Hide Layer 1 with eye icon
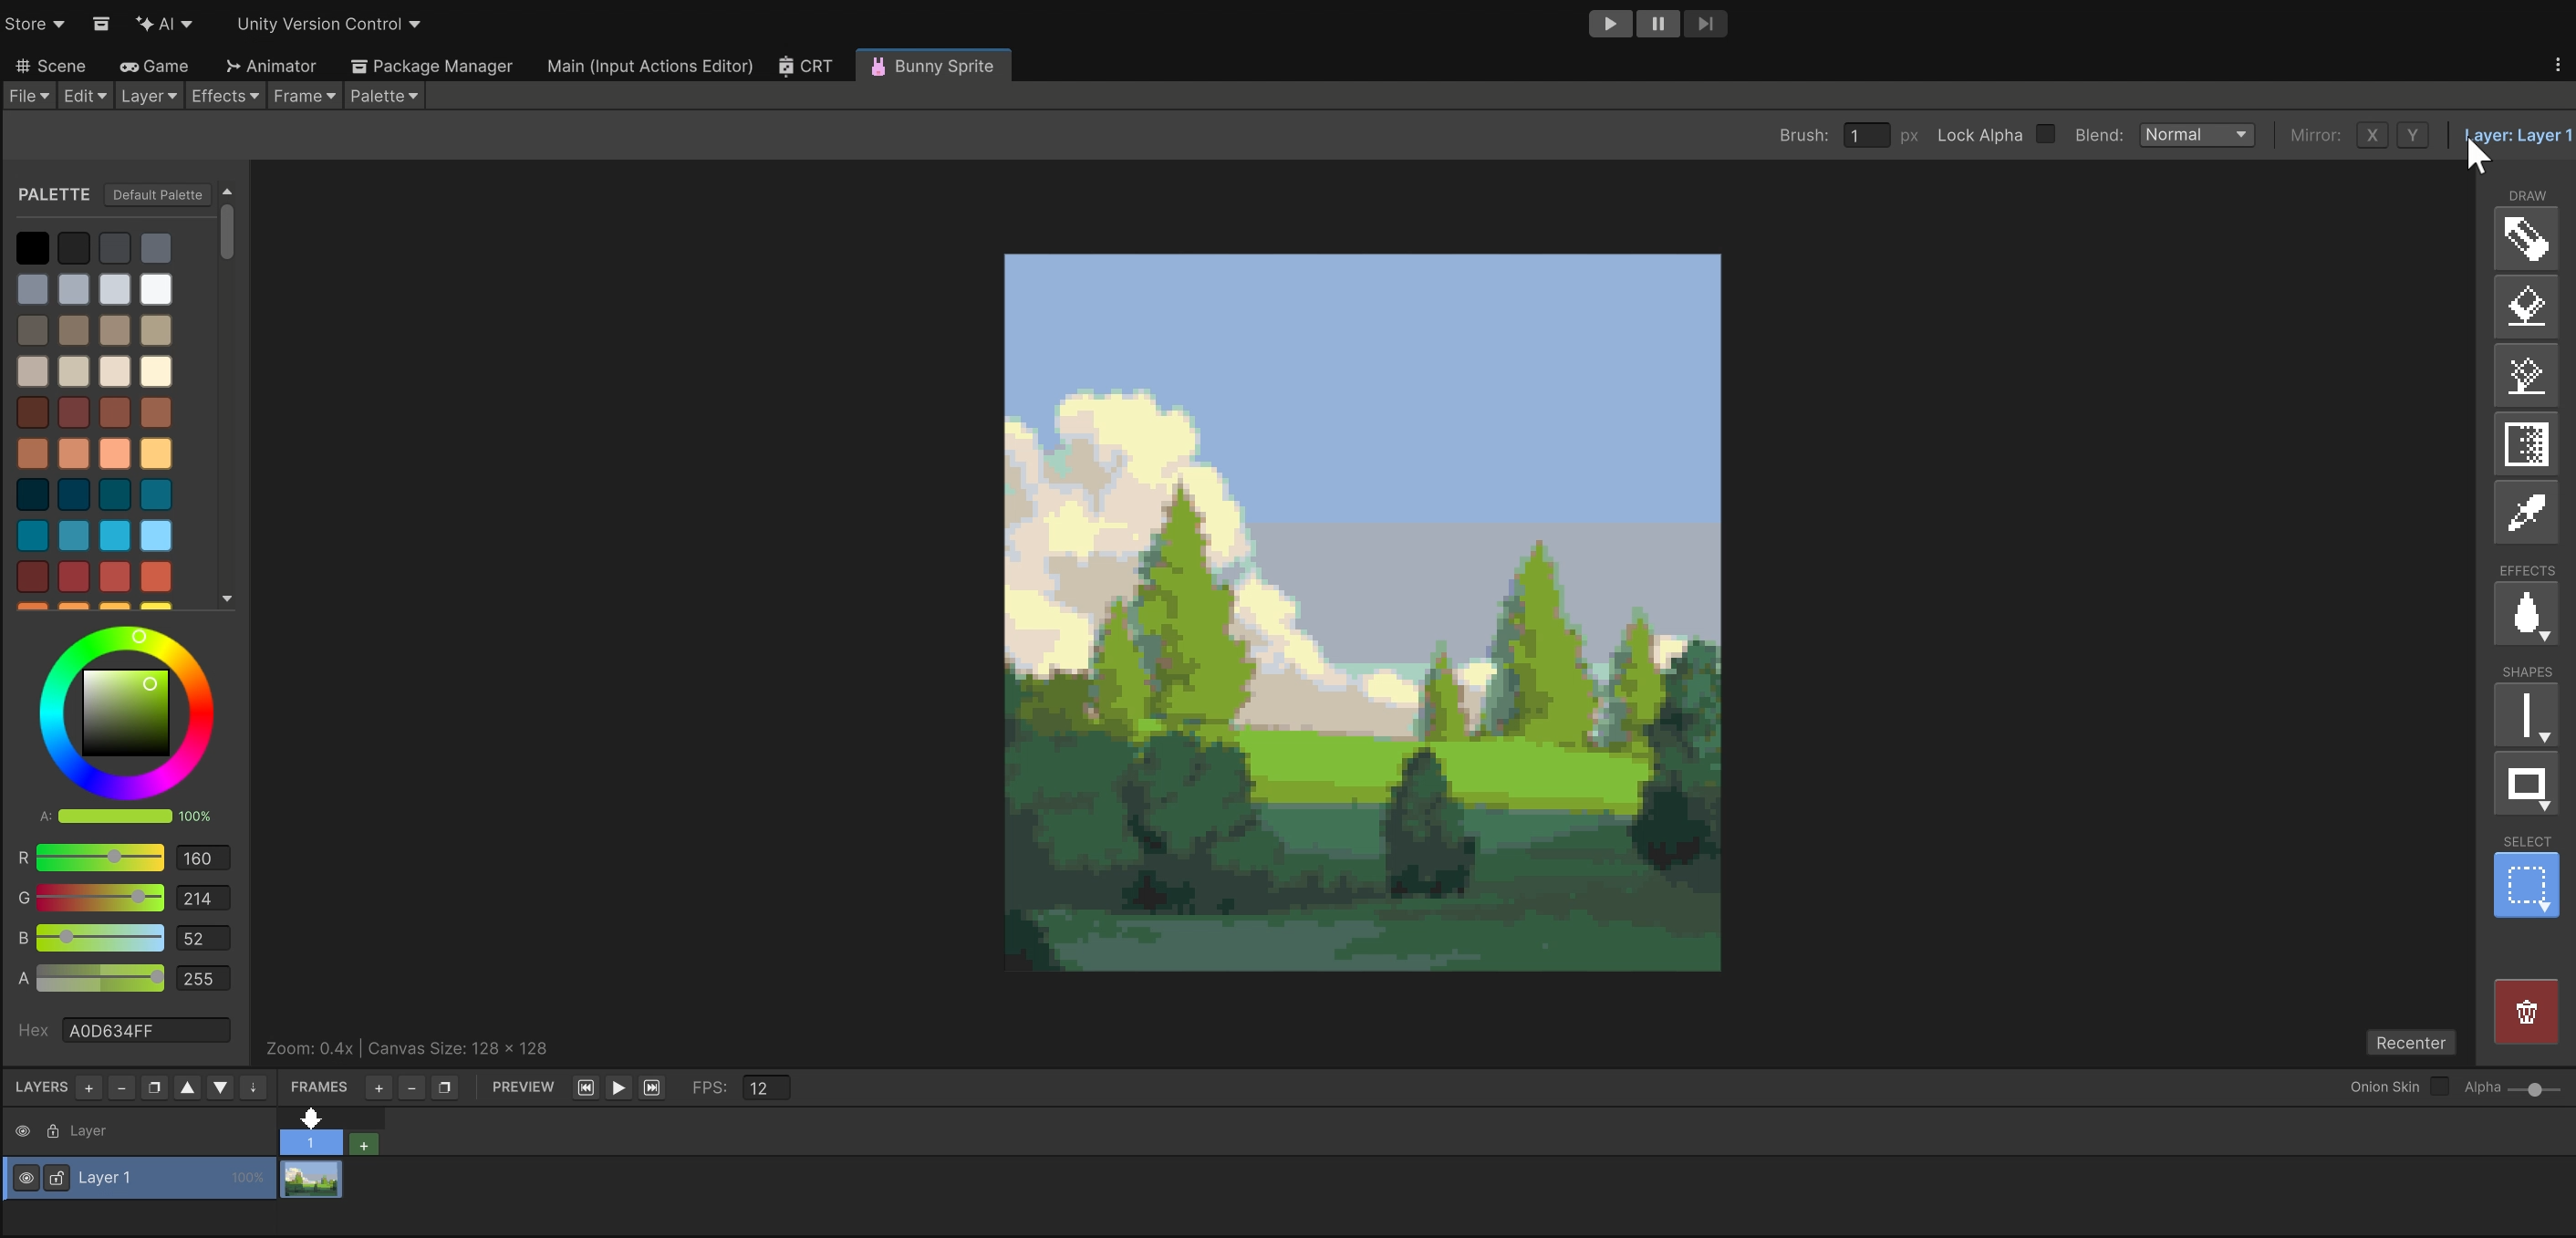2576x1238 pixels. coord(26,1178)
